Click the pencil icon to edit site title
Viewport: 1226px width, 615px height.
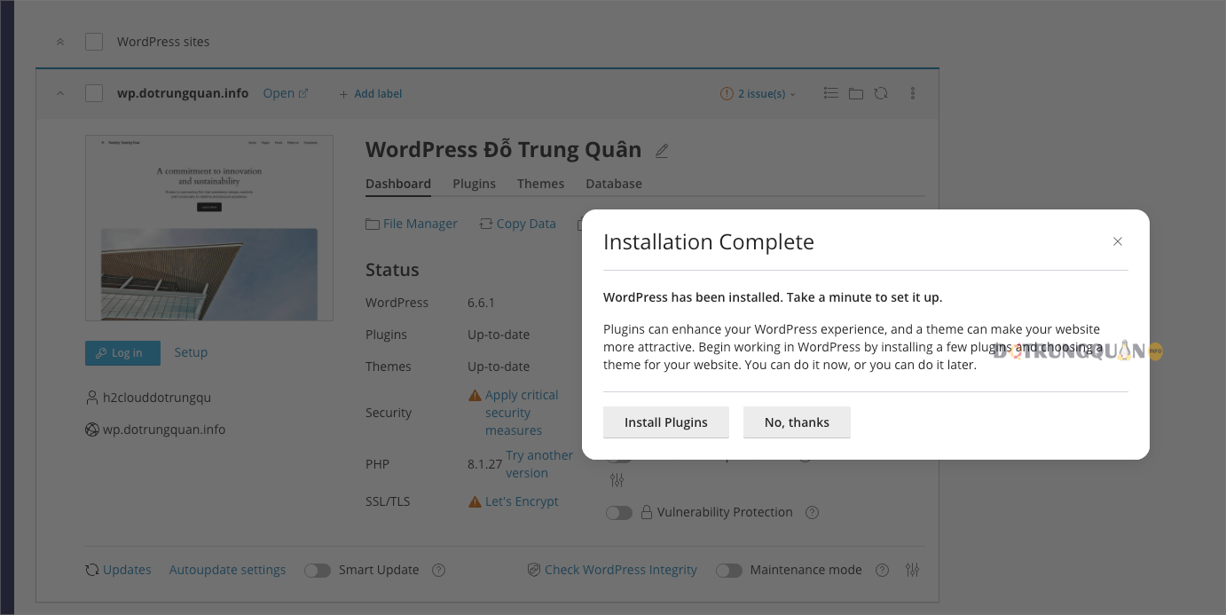coord(662,151)
